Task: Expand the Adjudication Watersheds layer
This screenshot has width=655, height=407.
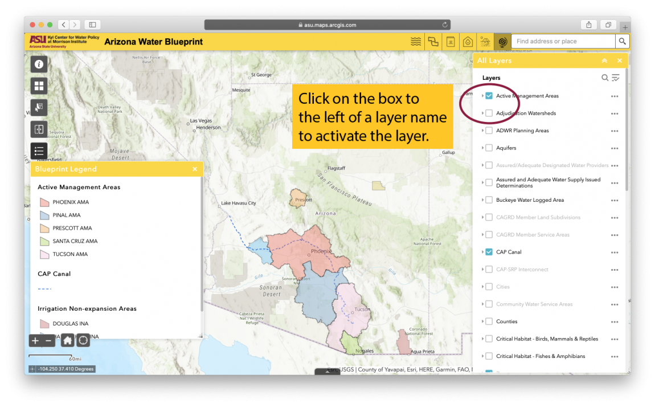Action: pos(481,113)
